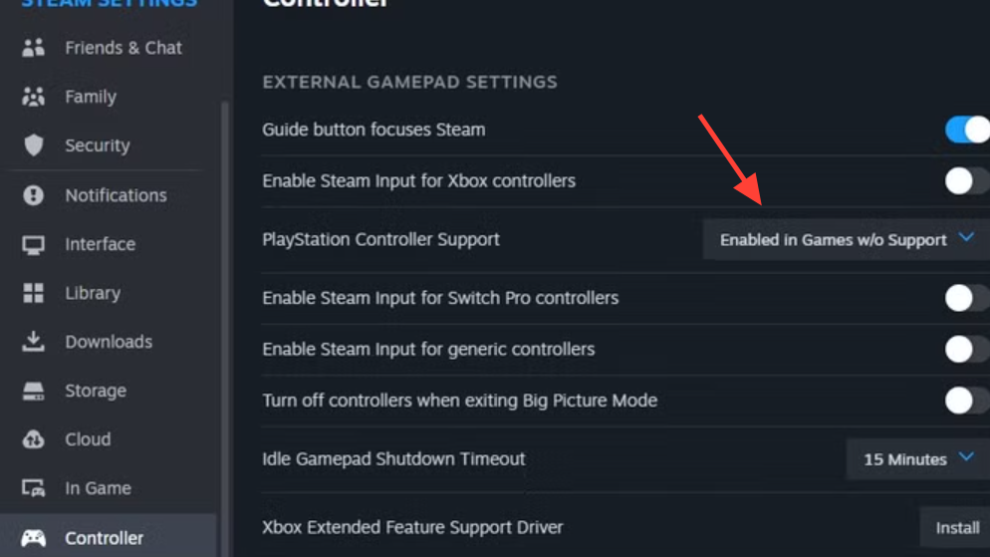Image resolution: width=990 pixels, height=557 pixels.
Task: Click the Library grid icon
Action: point(34,293)
